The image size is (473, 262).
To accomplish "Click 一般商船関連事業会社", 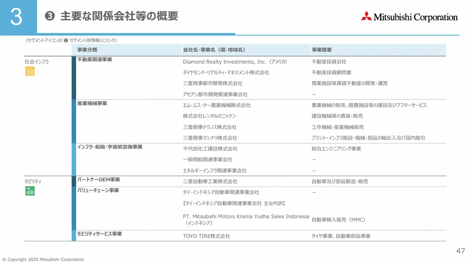I will [208, 159].
